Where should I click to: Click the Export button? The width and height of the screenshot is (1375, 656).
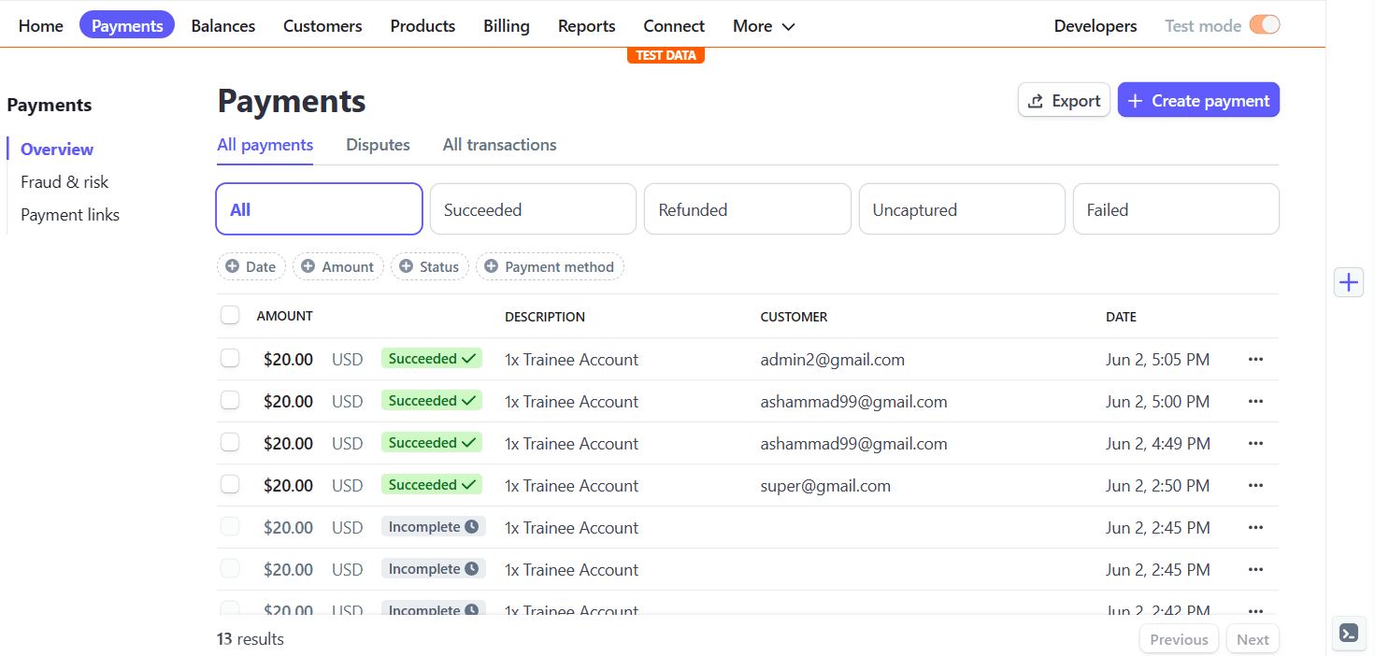click(1065, 101)
